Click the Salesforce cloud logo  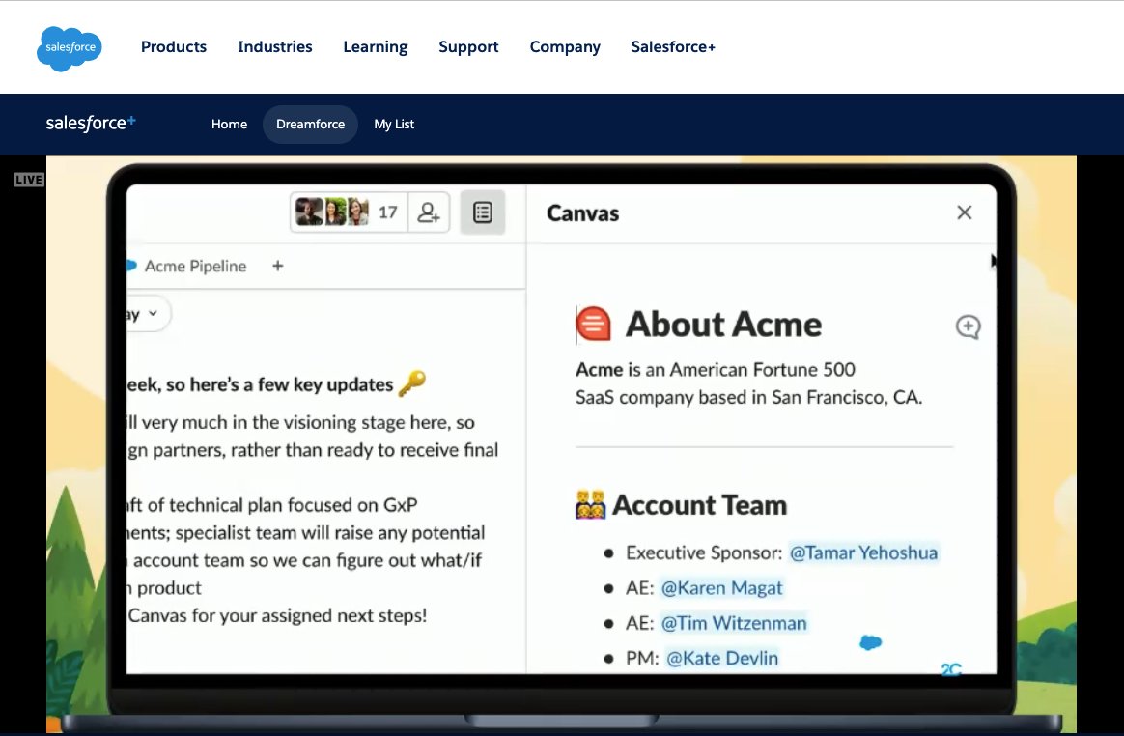click(x=70, y=48)
